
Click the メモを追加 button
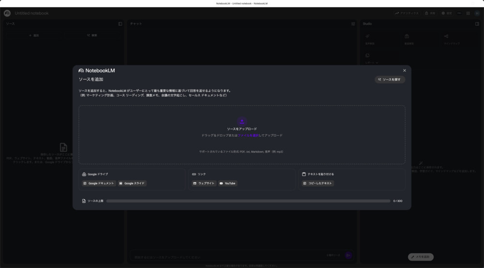pos(421,257)
